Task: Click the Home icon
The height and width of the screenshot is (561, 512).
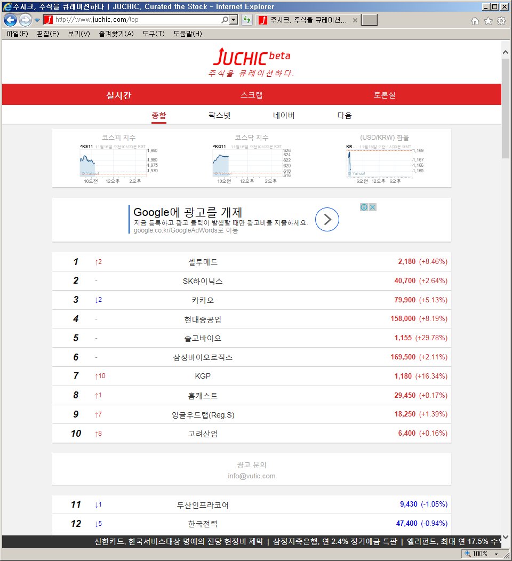Action: point(475,21)
